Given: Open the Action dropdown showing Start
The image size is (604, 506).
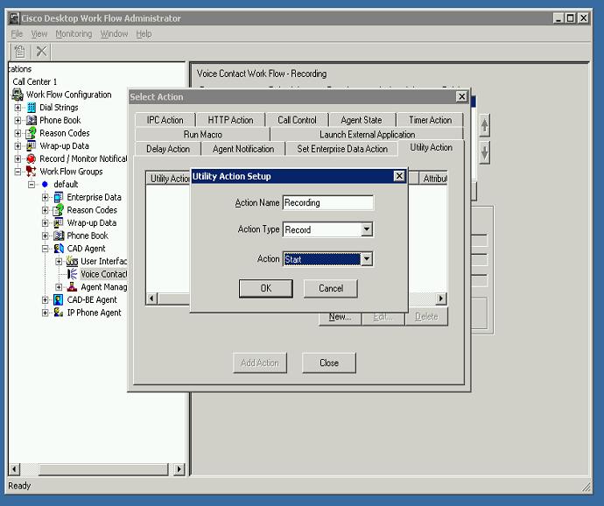Looking at the screenshot, I should (367, 259).
